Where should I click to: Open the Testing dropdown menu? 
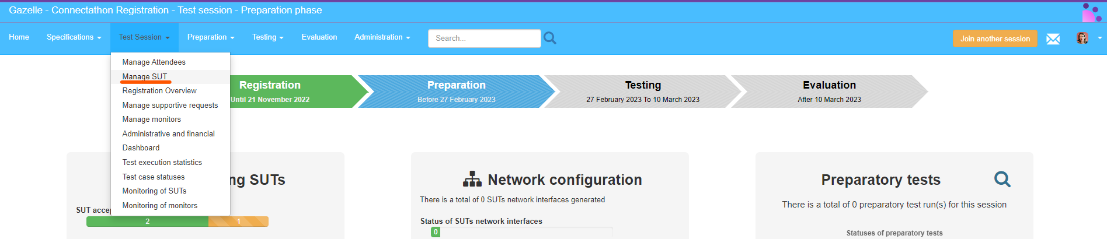click(267, 37)
